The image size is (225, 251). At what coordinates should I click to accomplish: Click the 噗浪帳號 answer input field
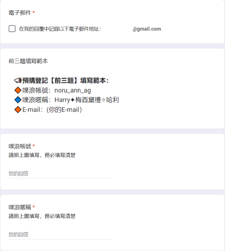(60, 174)
